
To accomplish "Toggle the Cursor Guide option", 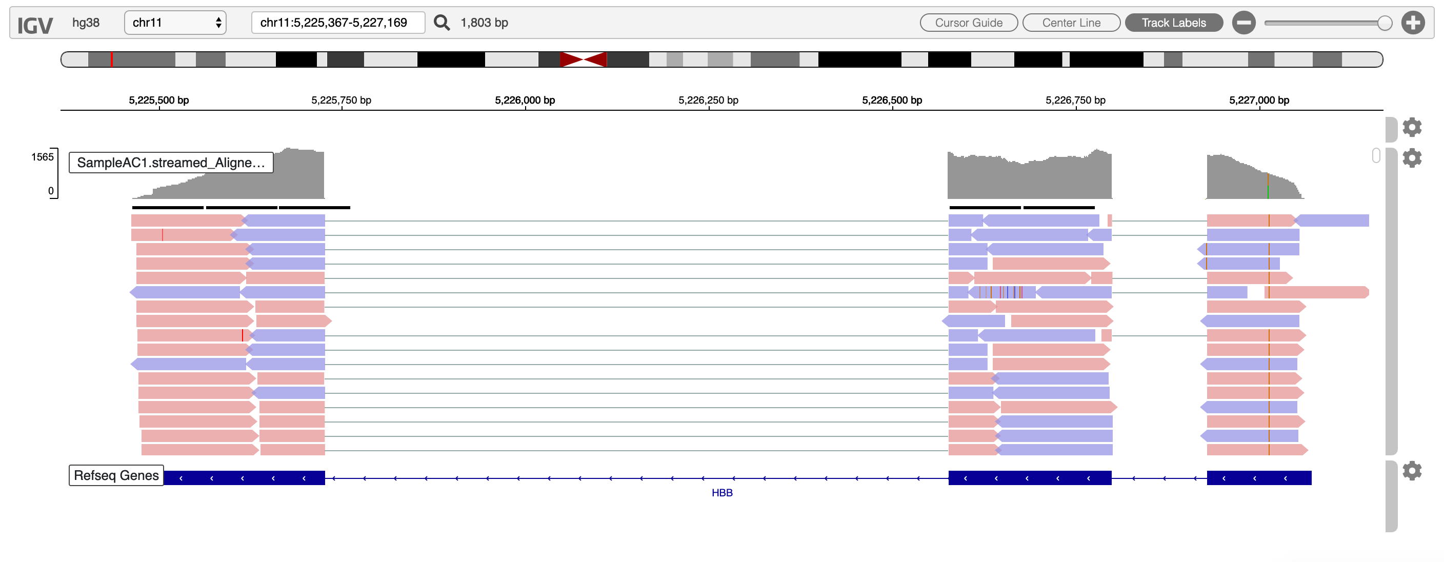I will (968, 23).
